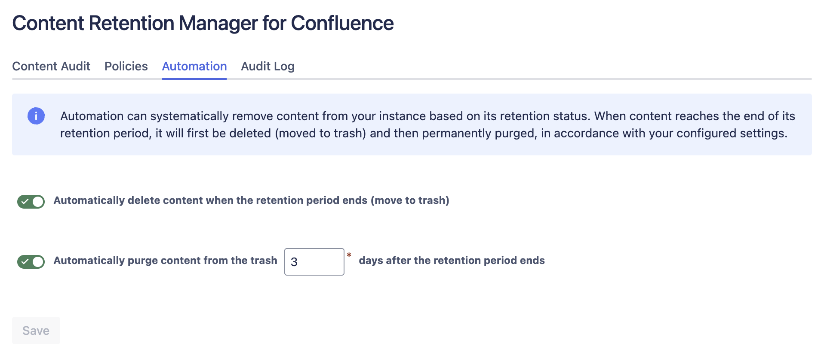Select the Automation tab

(x=194, y=66)
